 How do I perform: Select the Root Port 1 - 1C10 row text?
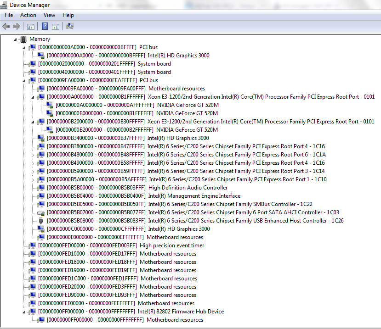click(238, 179)
